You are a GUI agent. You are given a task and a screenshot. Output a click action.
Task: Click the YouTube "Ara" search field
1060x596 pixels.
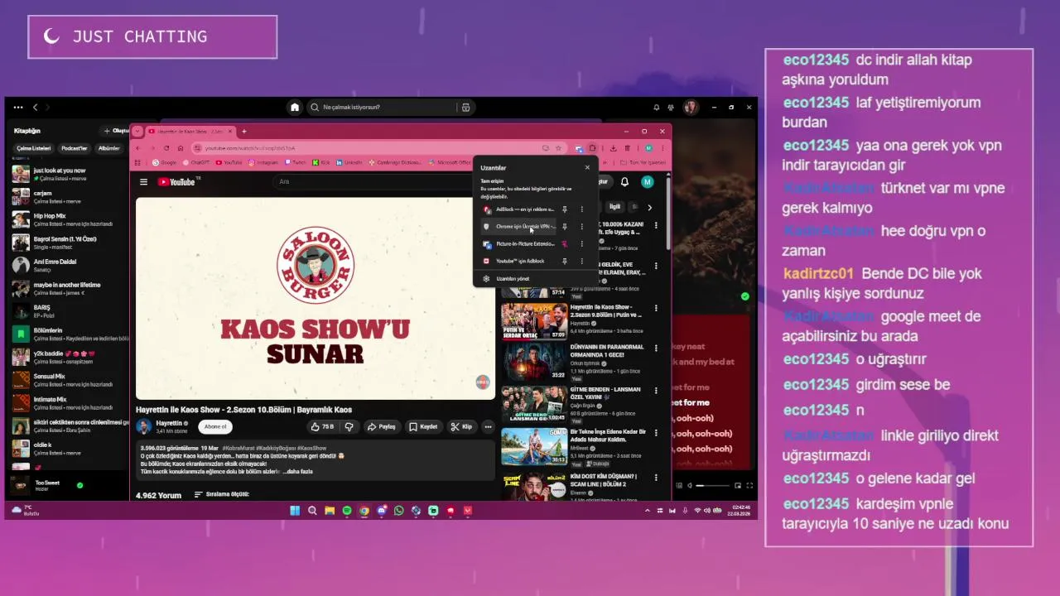coord(373,181)
